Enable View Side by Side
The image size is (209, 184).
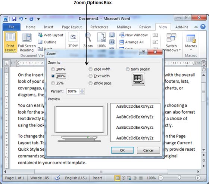coord(155,35)
